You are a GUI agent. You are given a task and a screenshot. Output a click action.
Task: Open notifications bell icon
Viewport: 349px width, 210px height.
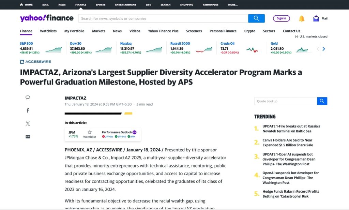tap(301, 19)
